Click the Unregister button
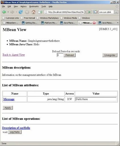120x146 pixels. (110, 55)
